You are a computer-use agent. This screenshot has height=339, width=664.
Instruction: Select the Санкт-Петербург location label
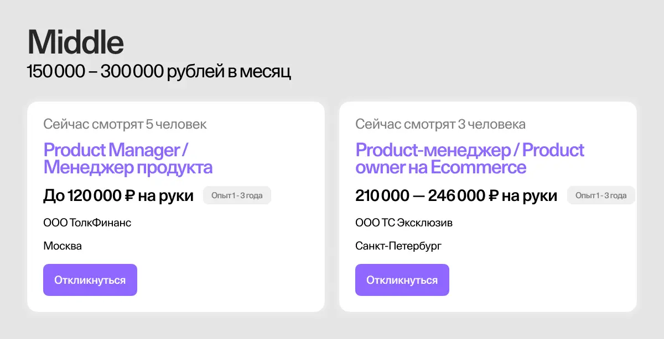point(398,246)
